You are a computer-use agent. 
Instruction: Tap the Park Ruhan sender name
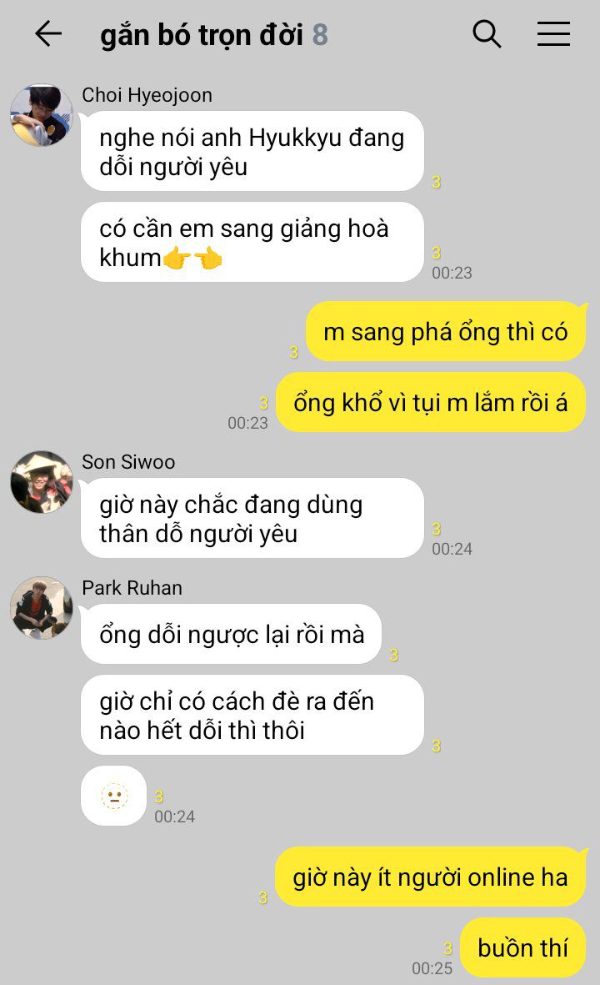click(132, 588)
